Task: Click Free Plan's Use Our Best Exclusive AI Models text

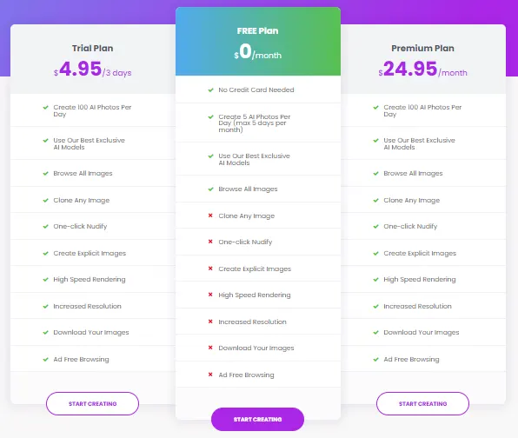Action: pos(254,159)
